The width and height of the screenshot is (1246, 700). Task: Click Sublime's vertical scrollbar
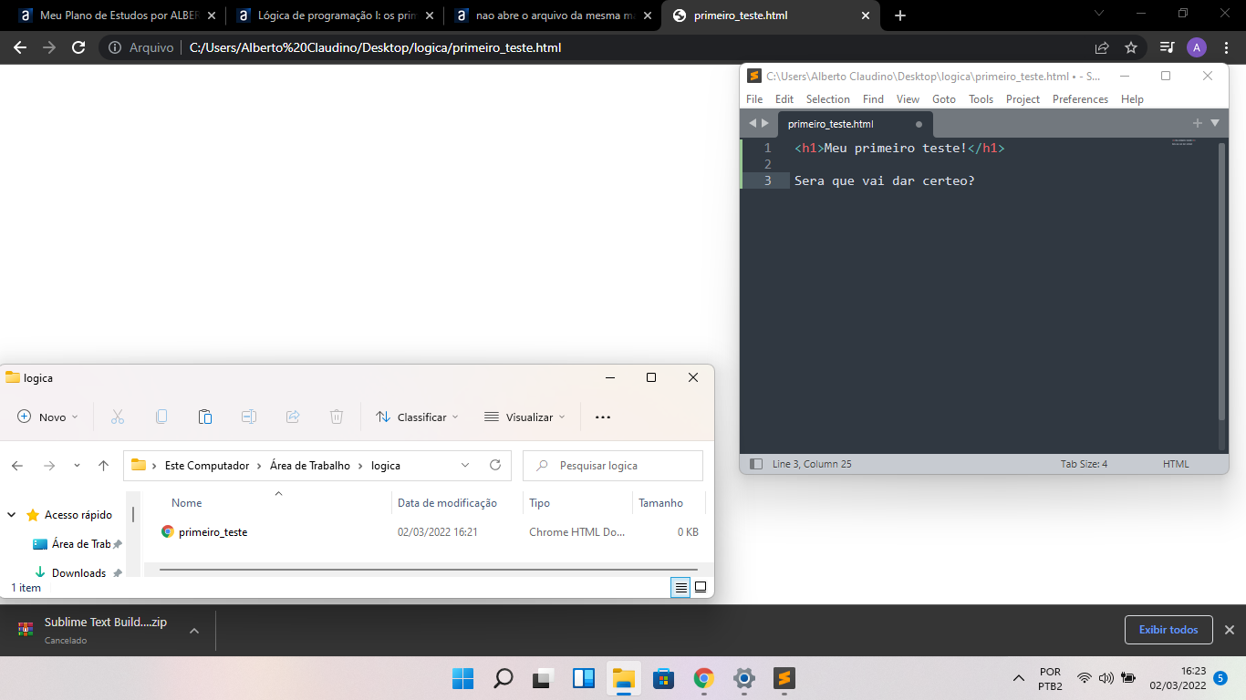point(1222,281)
